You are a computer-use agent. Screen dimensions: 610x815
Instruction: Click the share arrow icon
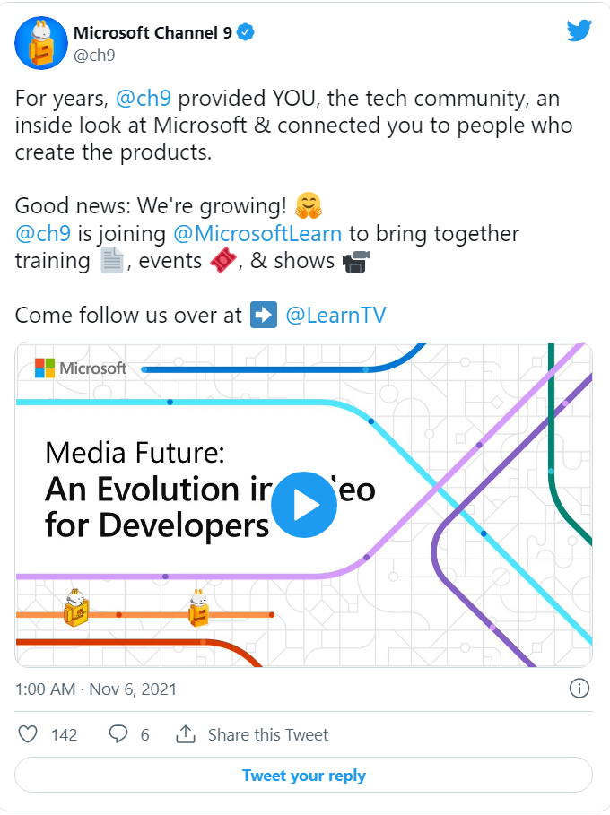(186, 734)
